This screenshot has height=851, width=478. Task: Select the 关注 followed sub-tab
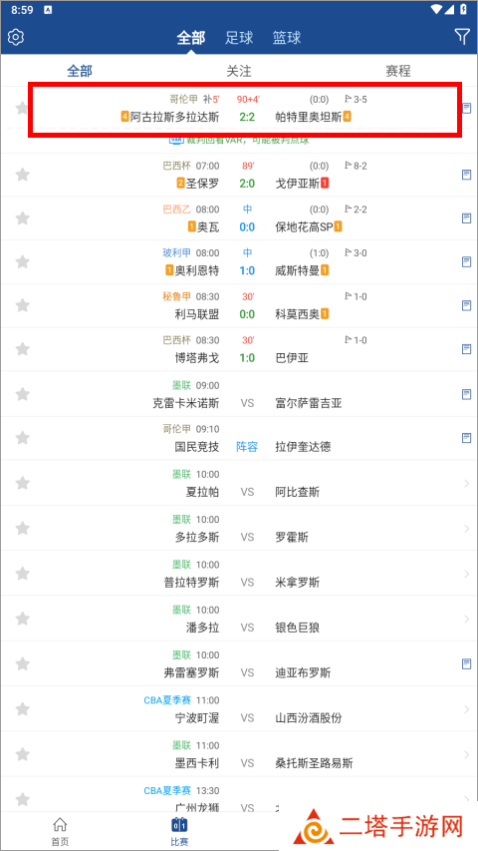point(239,71)
